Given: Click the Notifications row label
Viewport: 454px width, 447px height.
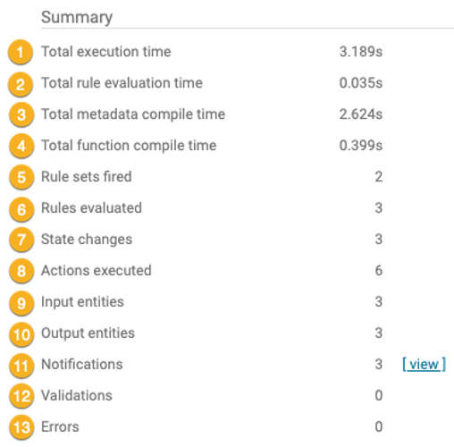Looking at the screenshot, I should 82,364.
